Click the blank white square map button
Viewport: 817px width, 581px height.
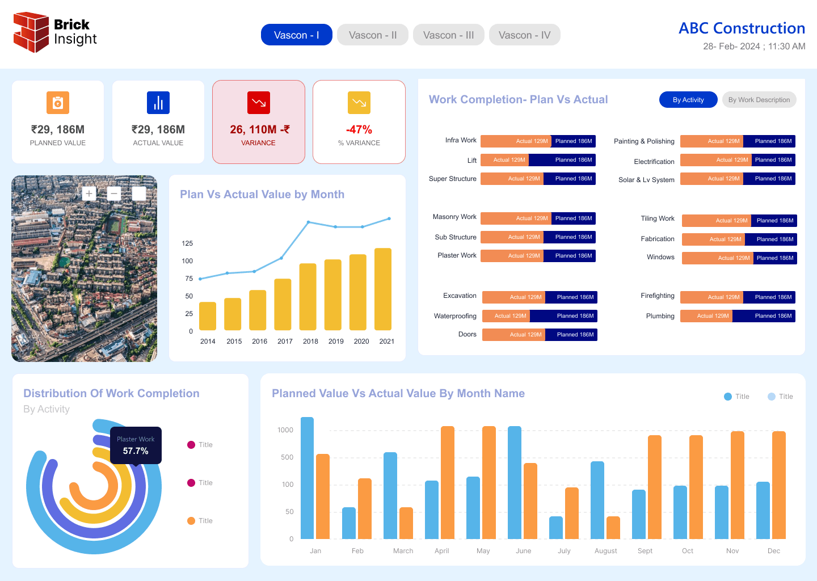(139, 193)
